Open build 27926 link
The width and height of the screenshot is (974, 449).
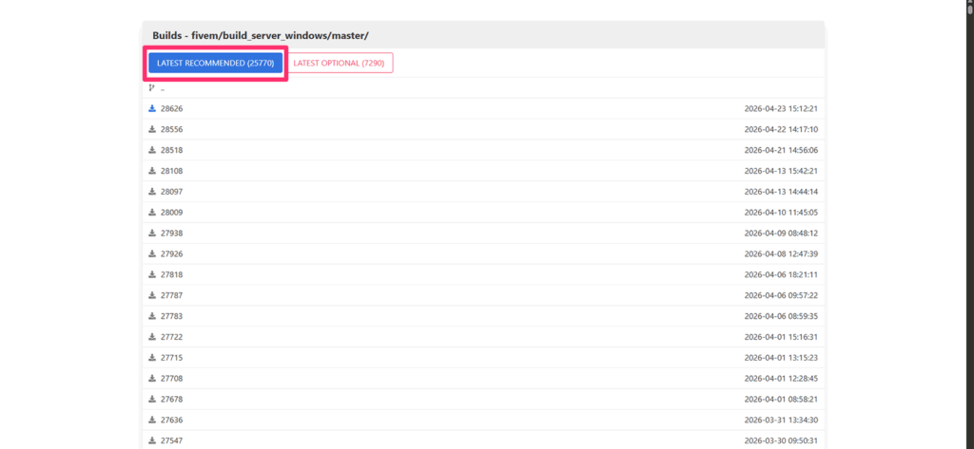(171, 253)
